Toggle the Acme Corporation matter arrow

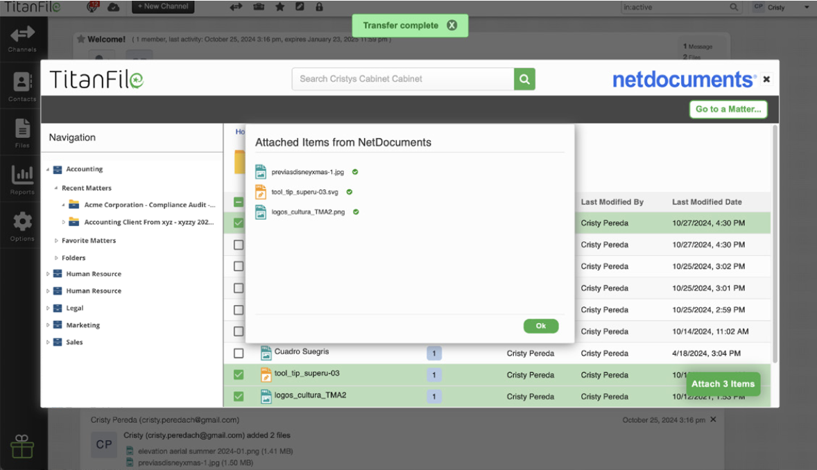pos(64,205)
